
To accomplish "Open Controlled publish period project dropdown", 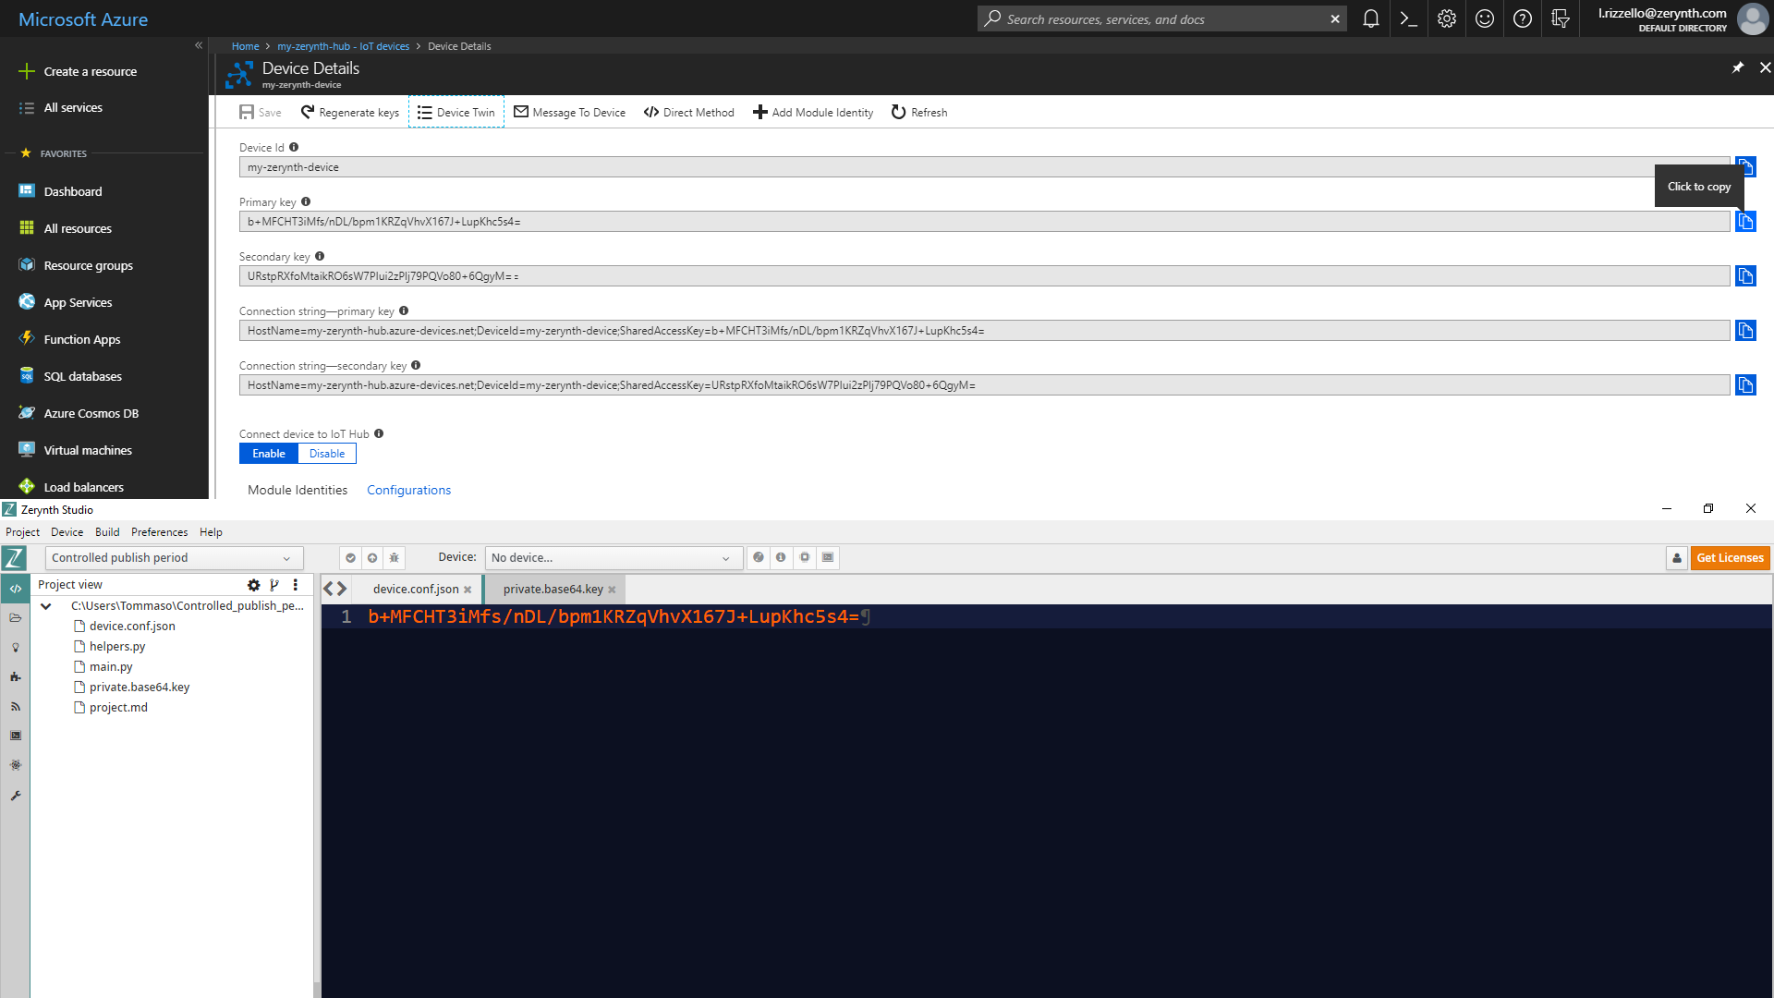I will tap(174, 557).
